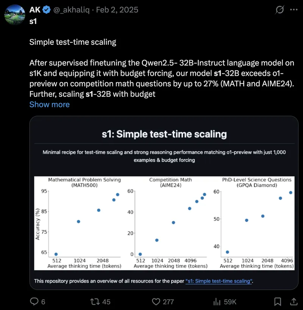
Task: Like the post with the heart icon
Action: coord(156,302)
